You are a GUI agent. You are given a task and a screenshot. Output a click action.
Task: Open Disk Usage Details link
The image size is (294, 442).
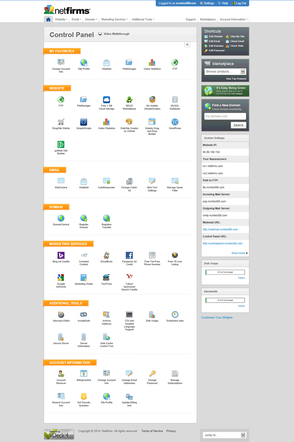click(241, 278)
